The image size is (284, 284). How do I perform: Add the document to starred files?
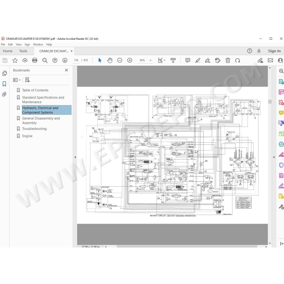(x=15, y=60)
